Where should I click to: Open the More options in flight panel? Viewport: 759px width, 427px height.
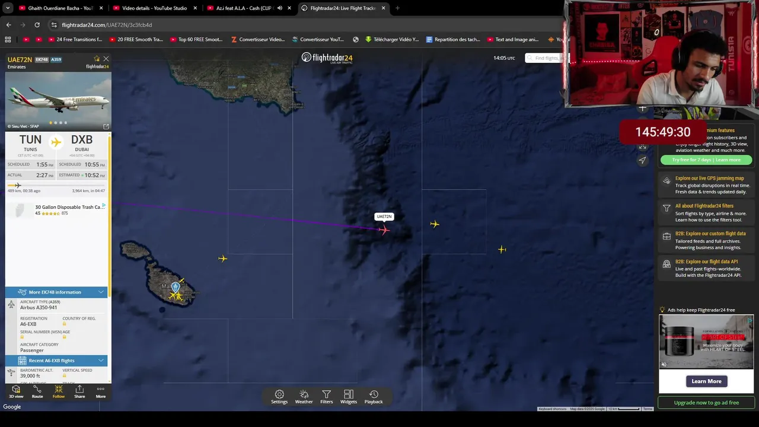click(x=101, y=391)
